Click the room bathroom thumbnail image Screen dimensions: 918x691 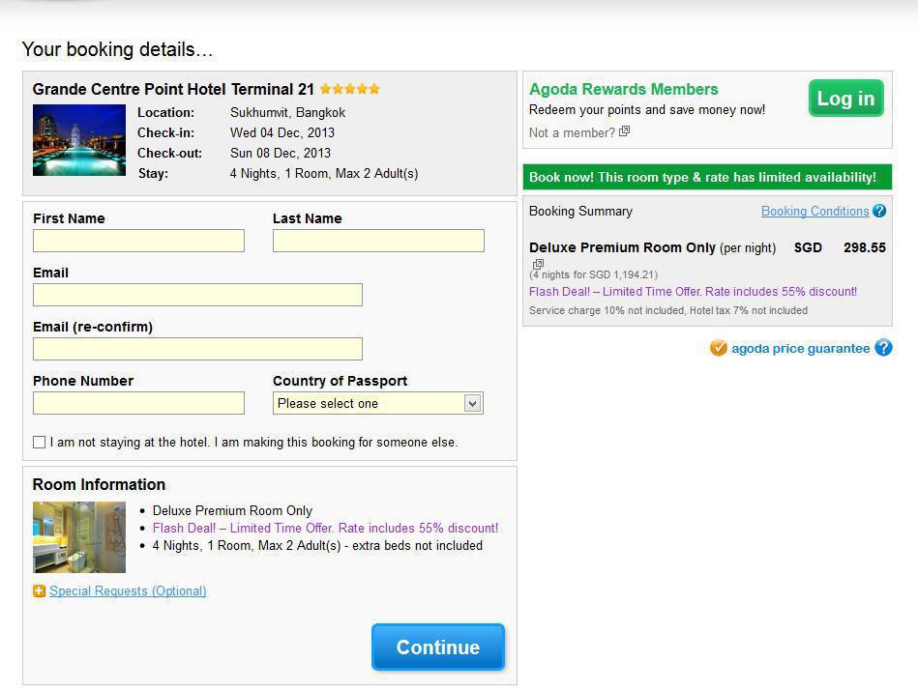(x=79, y=537)
